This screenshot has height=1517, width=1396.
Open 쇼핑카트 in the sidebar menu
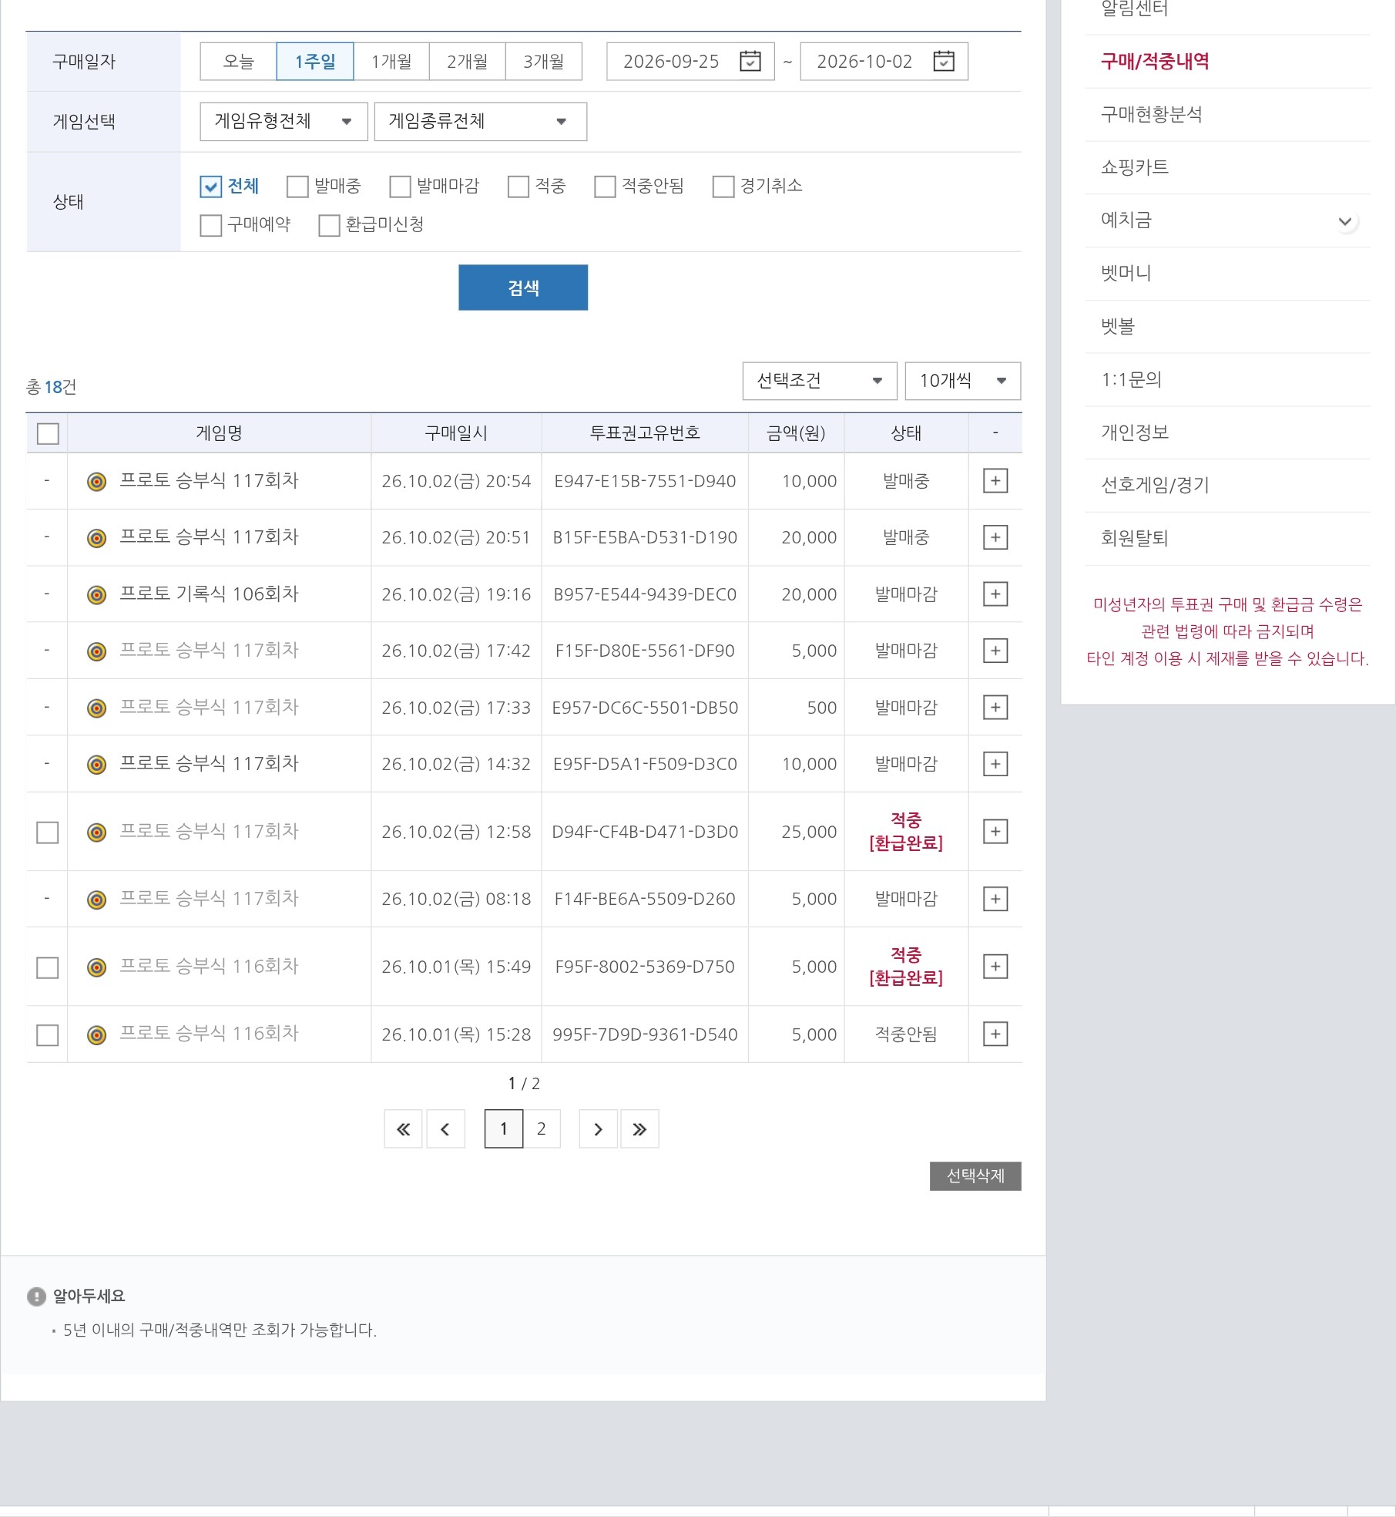pyautogui.click(x=1135, y=167)
